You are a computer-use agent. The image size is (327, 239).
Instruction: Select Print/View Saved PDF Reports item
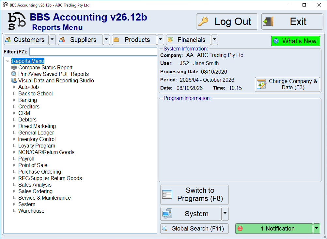pos(54,74)
